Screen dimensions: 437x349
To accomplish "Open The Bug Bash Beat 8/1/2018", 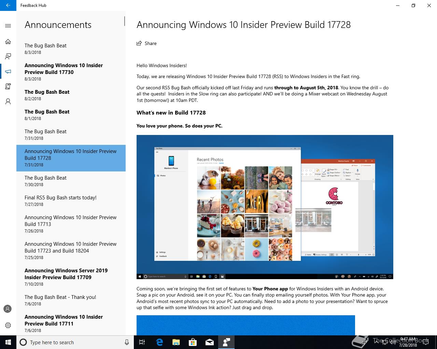I will coord(71,115).
